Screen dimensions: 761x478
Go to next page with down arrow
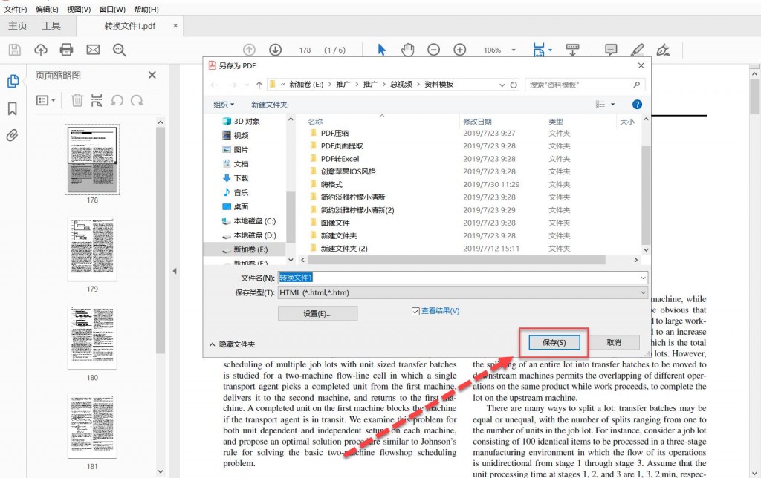[x=275, y=50]
